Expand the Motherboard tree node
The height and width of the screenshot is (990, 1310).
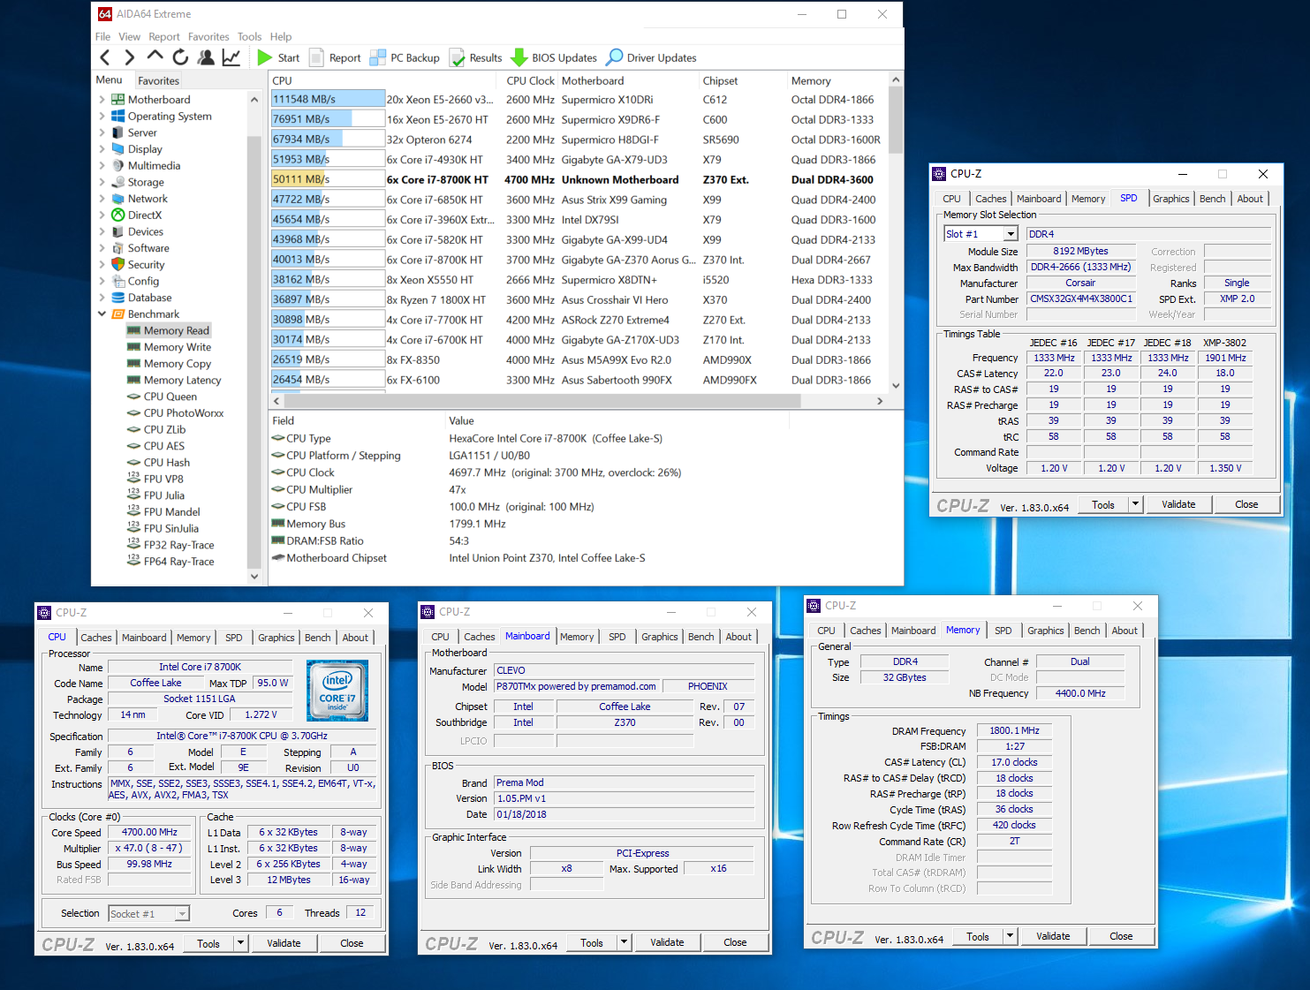tap(102, 100)
